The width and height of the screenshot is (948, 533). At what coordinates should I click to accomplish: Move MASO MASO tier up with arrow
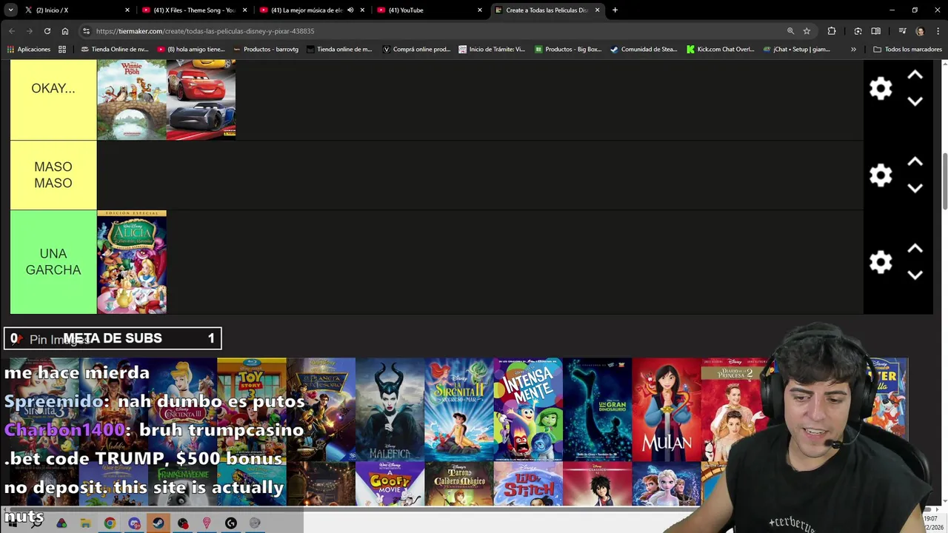tap(915, 162)
